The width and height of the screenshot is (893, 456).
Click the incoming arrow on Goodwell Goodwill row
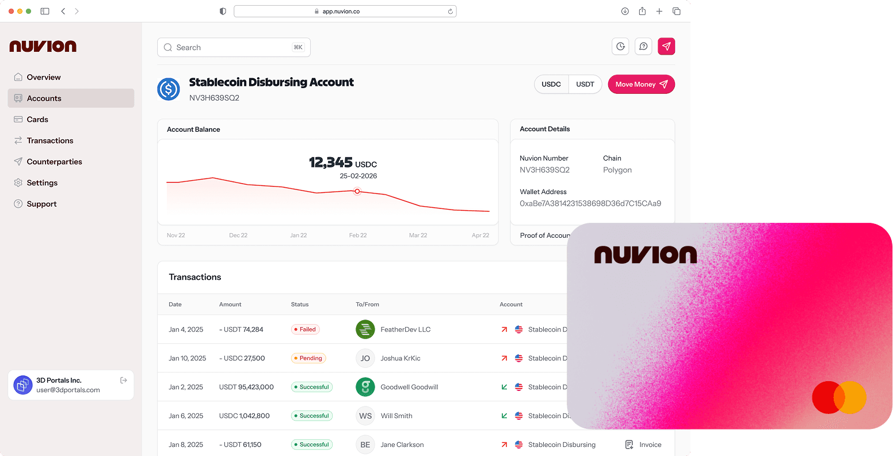(x=504, y=387)
